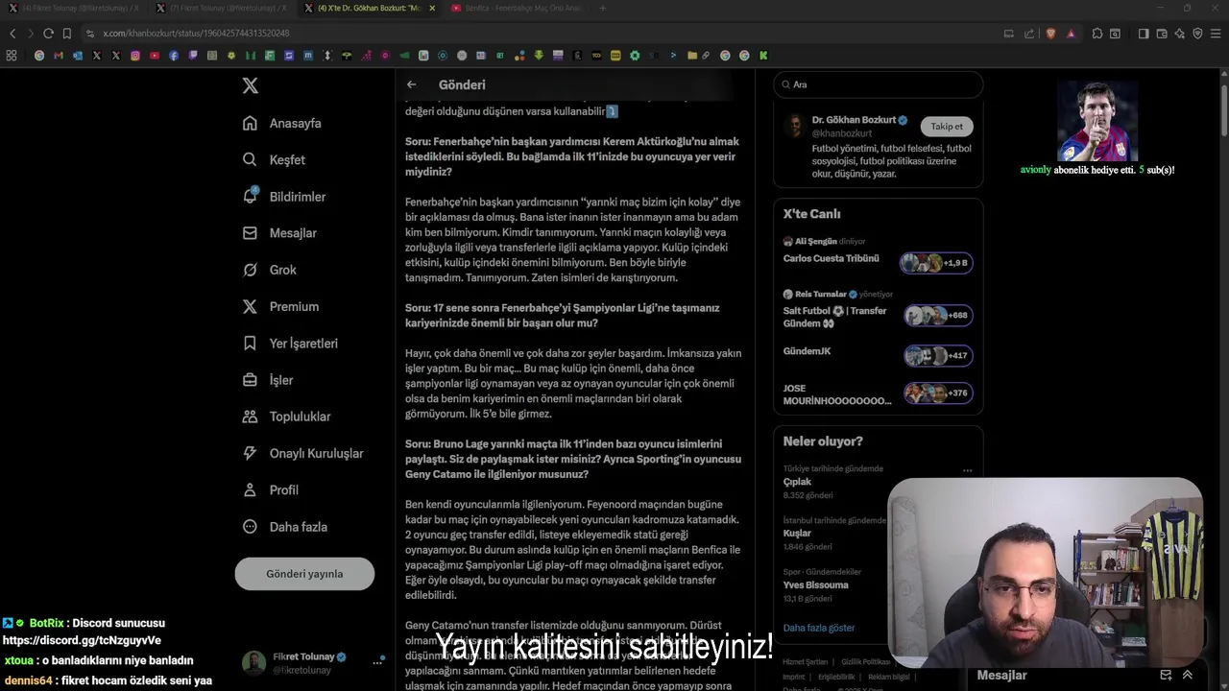Image resolution: width=1229 pixels, height=691 pixels.
Task: Open Dr. Gökhan Bozkurt profile name
Action: (854, 120)
